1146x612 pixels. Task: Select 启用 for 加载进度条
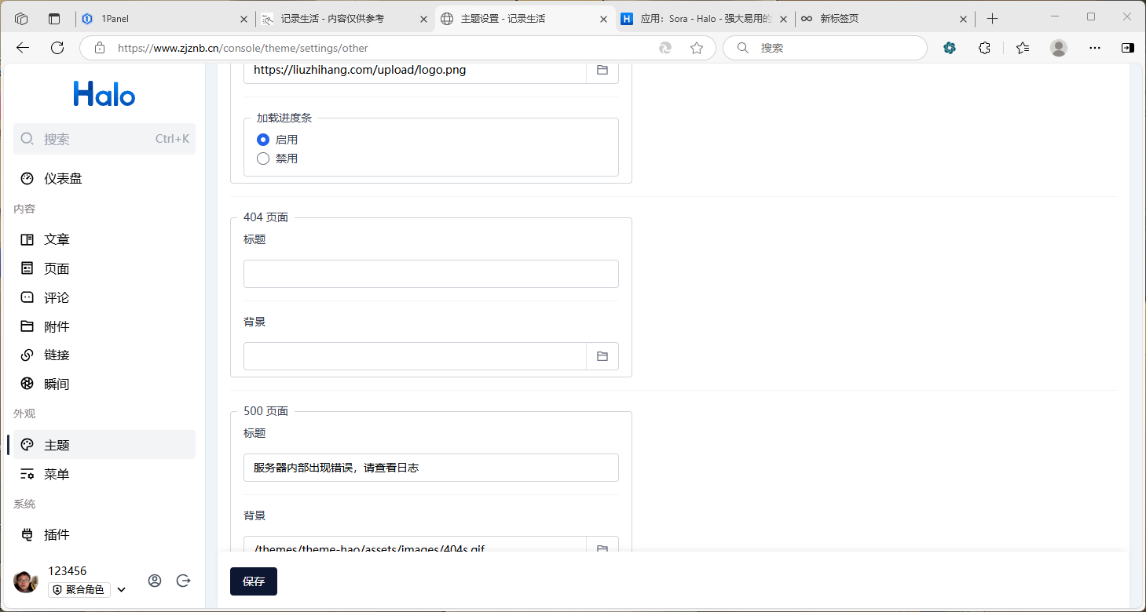coord(264,140)
